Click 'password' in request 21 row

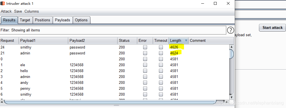click(77, 53)
